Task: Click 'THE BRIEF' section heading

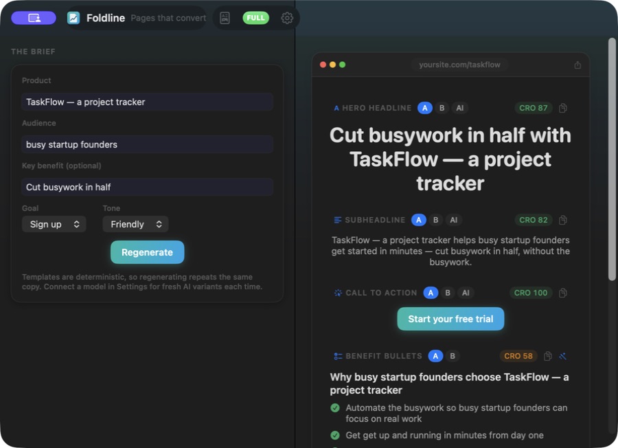Action: pyautogui.click(x=33, y=52)
